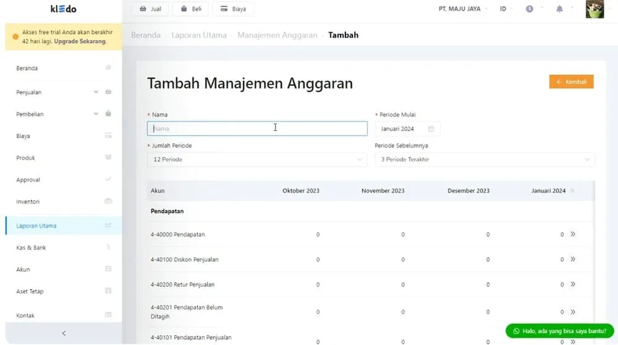Open Approval in the sidebar
Screen dimensions: 618x345
click(63, 180)
